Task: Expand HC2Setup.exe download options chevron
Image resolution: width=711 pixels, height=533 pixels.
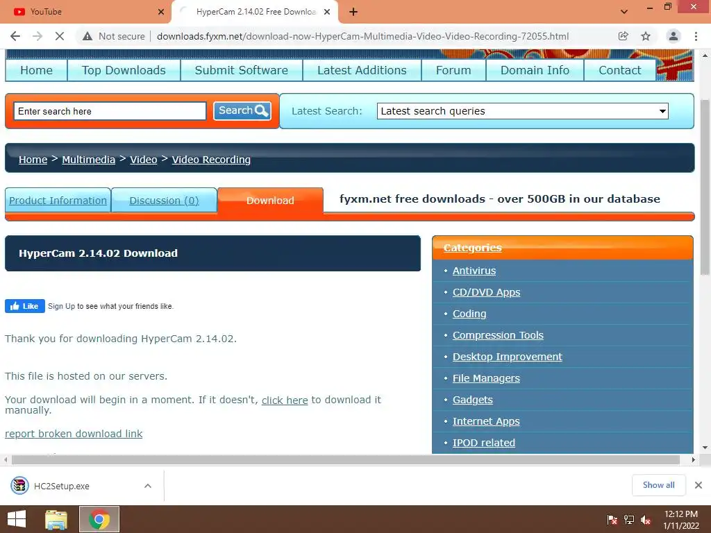Action: (x=148, y=486)
